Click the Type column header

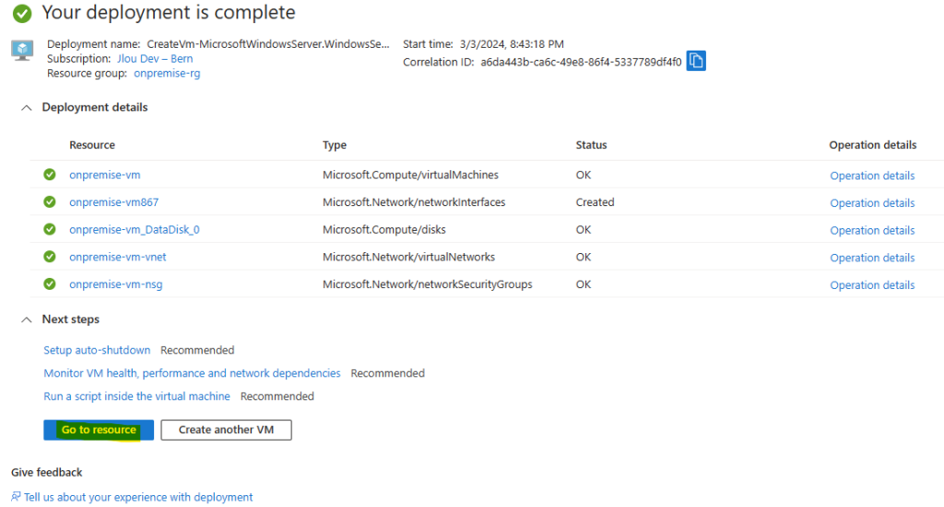pyautogui.click(x=335, y=144)
